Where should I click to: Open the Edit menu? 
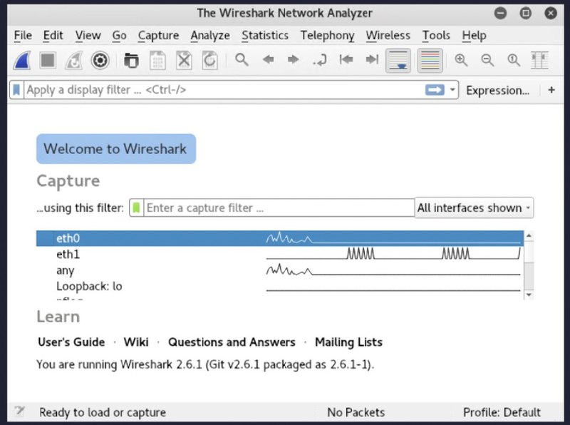tap(53, 35)
